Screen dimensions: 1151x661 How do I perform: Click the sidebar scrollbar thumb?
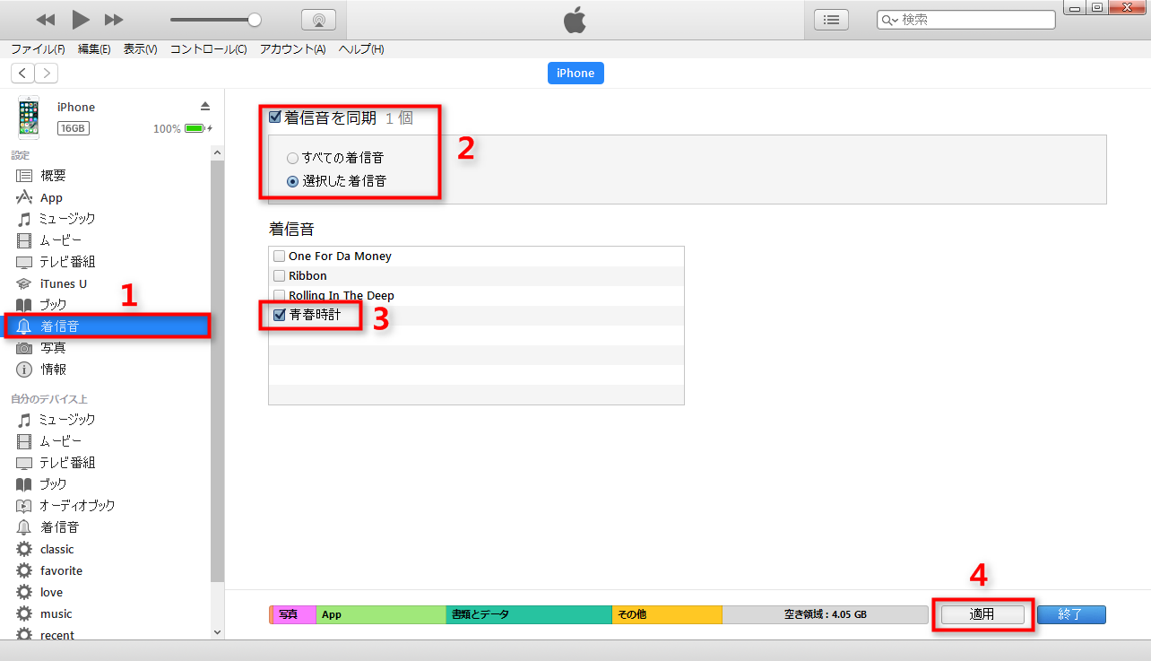[x=217, y=372]
